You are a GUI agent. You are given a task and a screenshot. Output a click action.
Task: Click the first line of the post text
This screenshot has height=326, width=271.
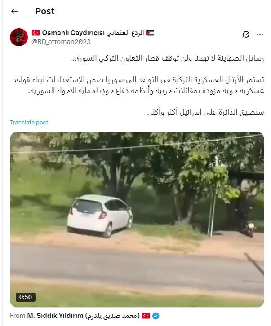[x=167, y=58]
